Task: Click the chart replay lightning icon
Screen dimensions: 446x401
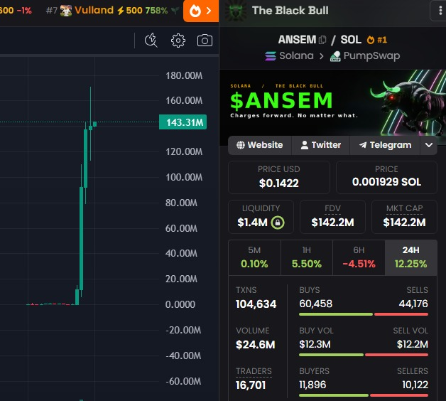Action: (151, 40)
